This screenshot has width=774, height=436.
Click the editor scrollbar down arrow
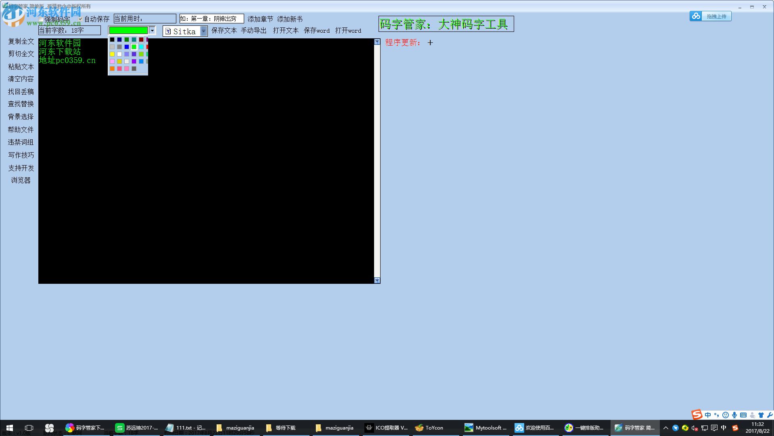(x=377, y=281)
